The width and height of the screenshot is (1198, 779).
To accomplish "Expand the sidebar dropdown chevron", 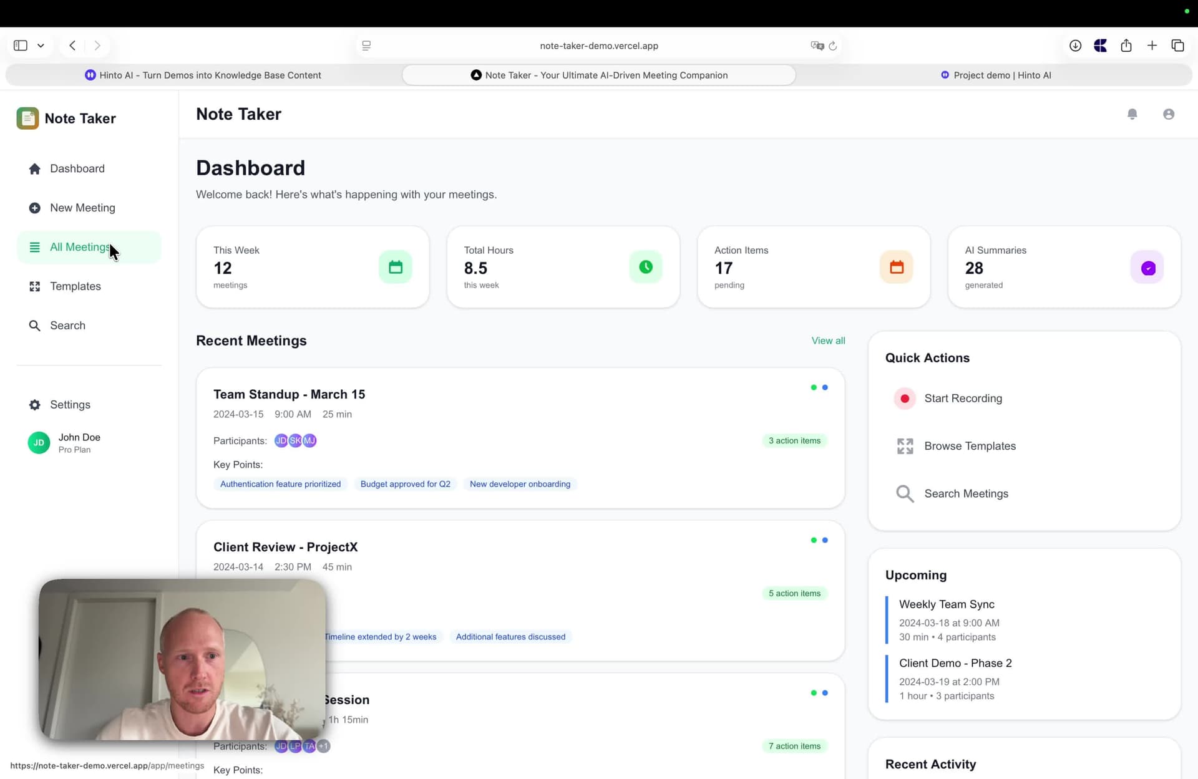I will tap(41, 46).
